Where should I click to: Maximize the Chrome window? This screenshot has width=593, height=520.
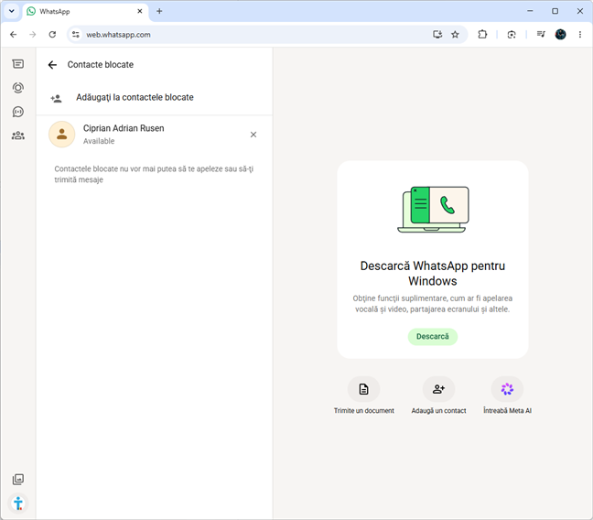(x=555, y=11)
